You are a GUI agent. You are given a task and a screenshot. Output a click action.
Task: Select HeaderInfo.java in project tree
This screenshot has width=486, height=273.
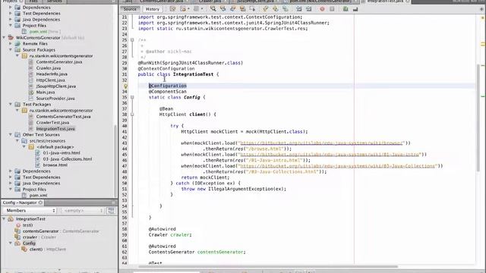point(52,74)
